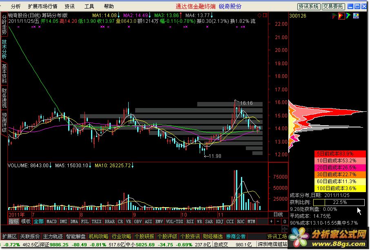Click the small scroll icon above 资讯工场
This screenshot has width=370, height=250.
285,229
